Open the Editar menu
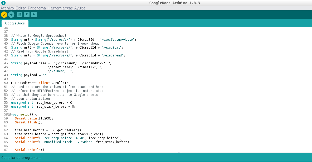 point(21,8)
